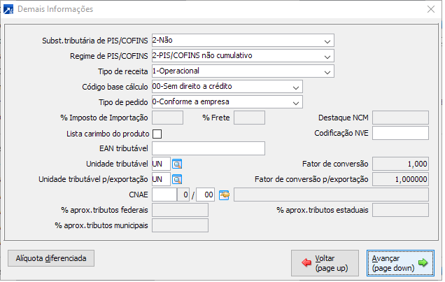Close the Demais Informações dialog
Image resolution: width=445 pixels, height=282 pixels.
pyautogui.click(x=430, y=9)
